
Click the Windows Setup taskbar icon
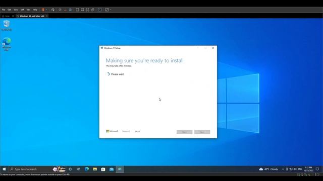(120, 169)
